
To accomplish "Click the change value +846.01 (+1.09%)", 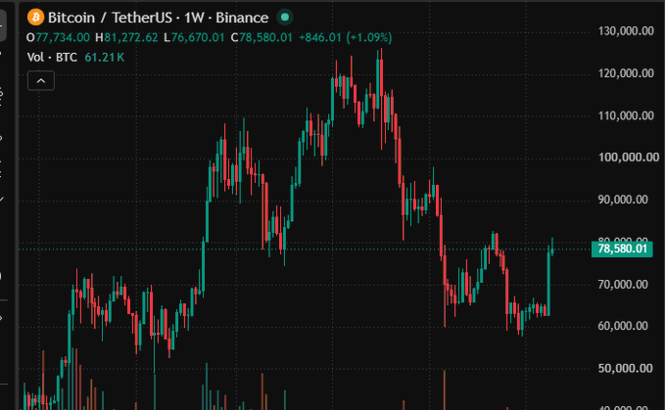I will [346, 38].
